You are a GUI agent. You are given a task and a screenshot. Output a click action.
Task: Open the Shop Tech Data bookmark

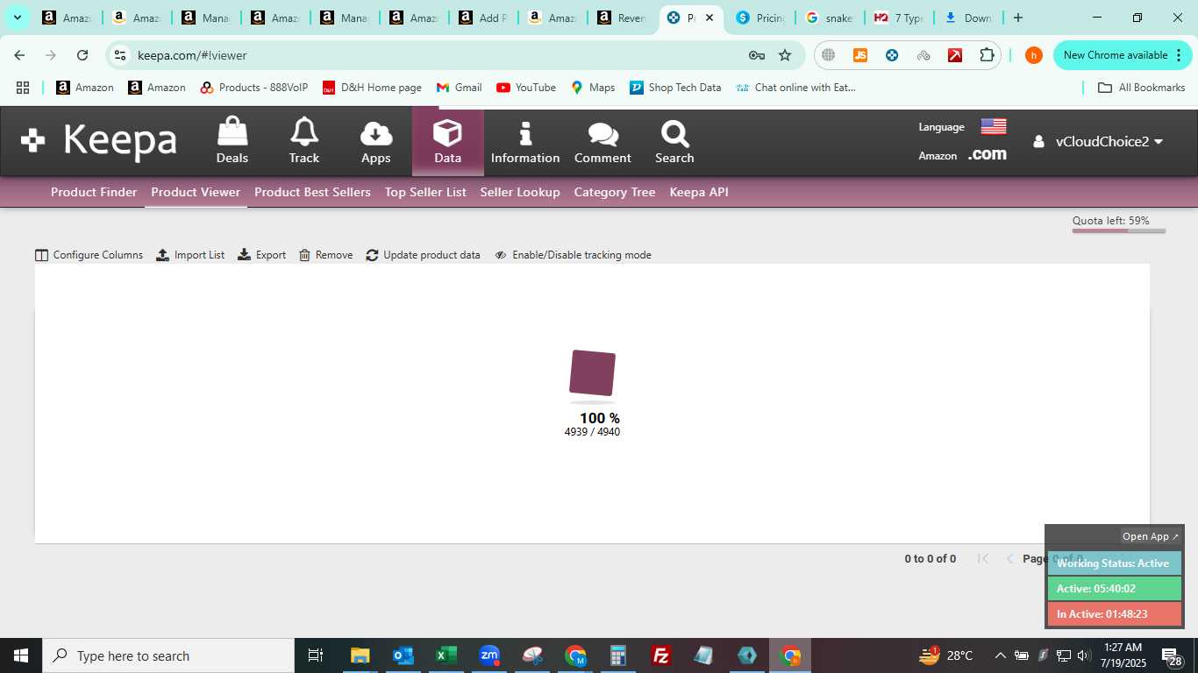pos(675,88)
